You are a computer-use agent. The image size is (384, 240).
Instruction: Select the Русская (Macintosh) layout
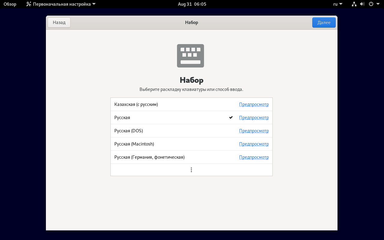[x=134, y=144]
